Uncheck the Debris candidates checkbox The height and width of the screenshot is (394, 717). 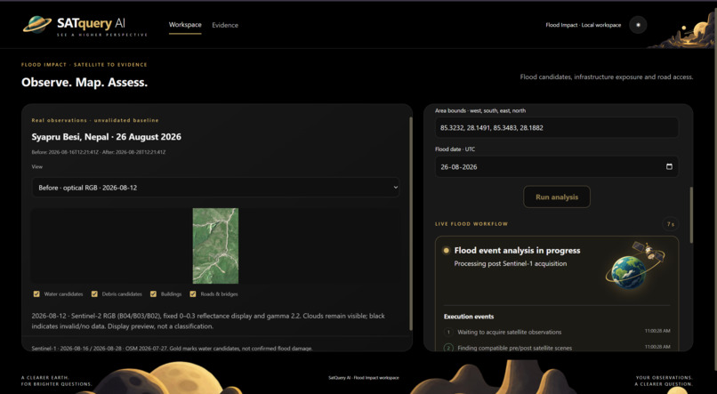click(x=94, y=293)
